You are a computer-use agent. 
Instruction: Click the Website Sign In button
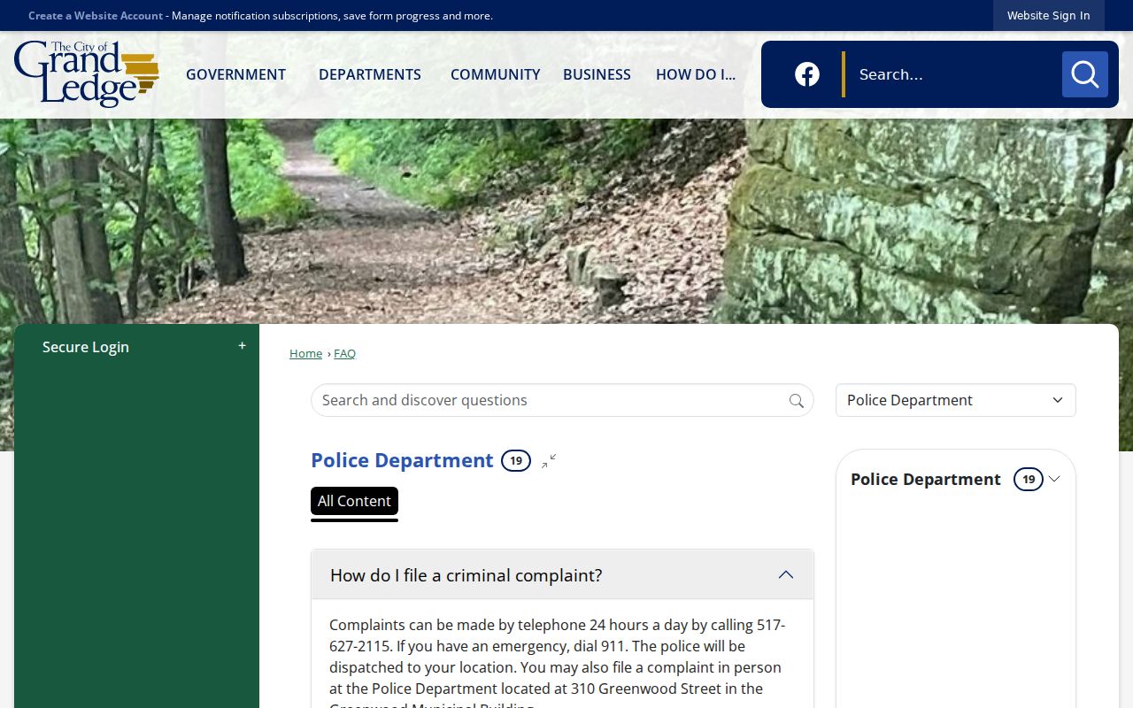(1048, 15)
